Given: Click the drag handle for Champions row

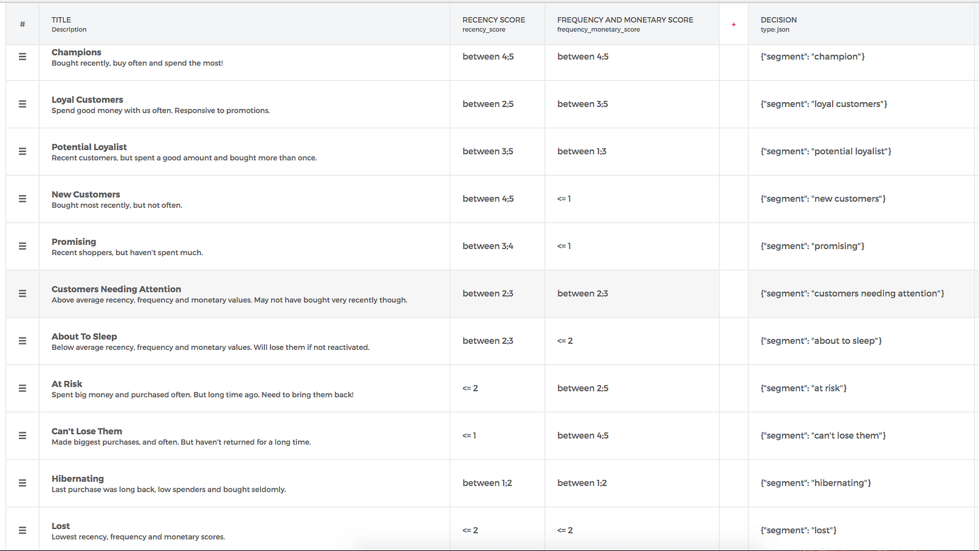Looking at the screenshot, I should point(23,57).
